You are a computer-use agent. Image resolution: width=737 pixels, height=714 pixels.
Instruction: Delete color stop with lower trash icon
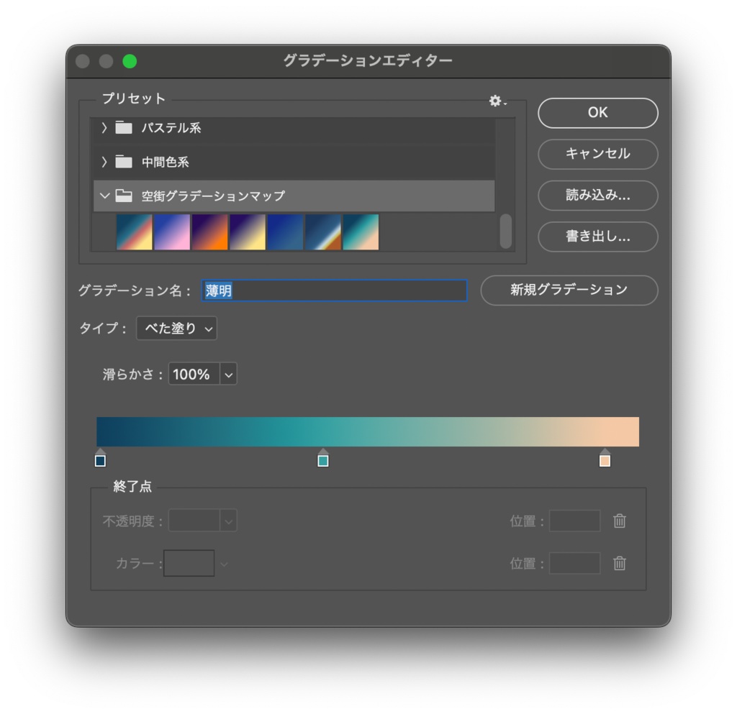pyautogui.click(x=620, y=563)
